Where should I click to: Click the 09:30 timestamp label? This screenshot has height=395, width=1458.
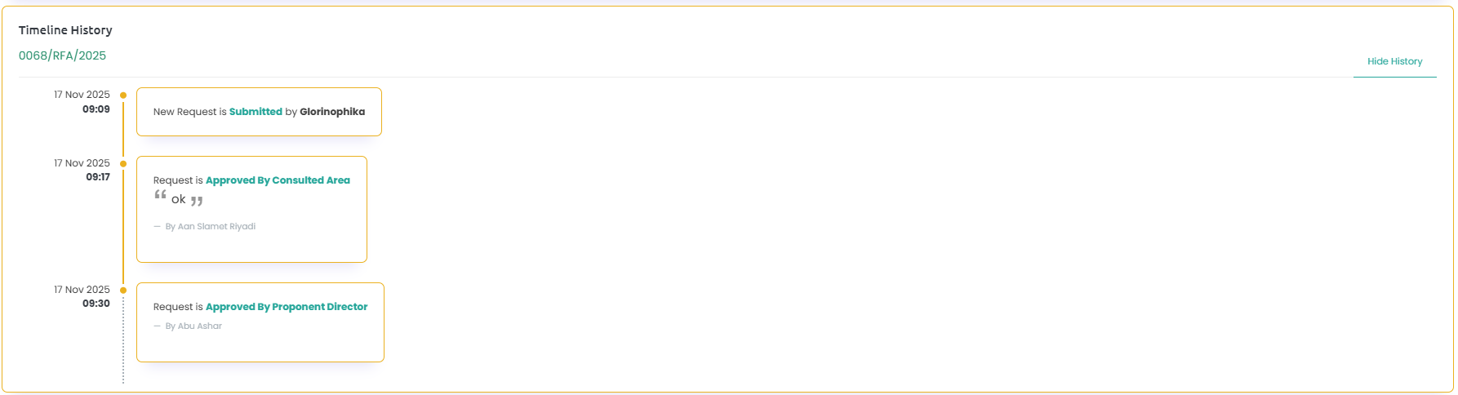coord(96,304)
